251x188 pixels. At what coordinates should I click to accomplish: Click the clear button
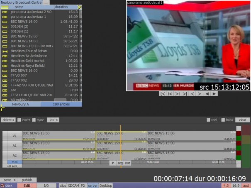click(243, 120)
